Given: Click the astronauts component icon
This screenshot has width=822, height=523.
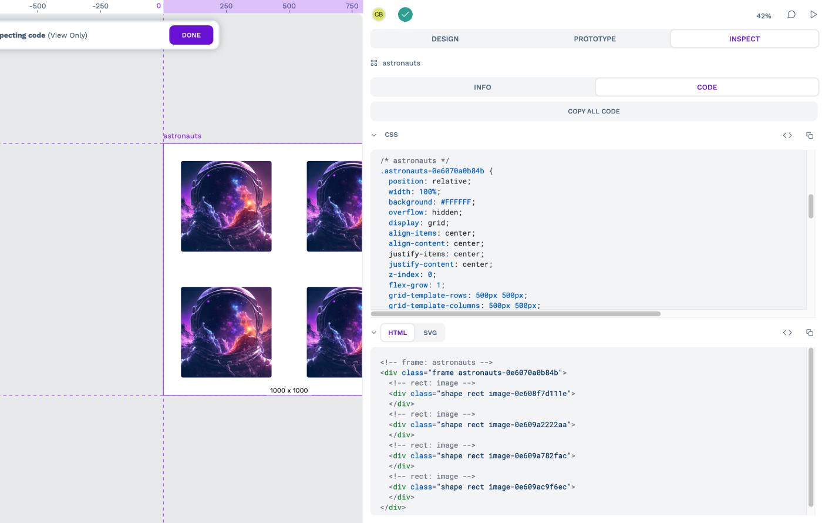Looking at the screenshot, I should 374,63.
